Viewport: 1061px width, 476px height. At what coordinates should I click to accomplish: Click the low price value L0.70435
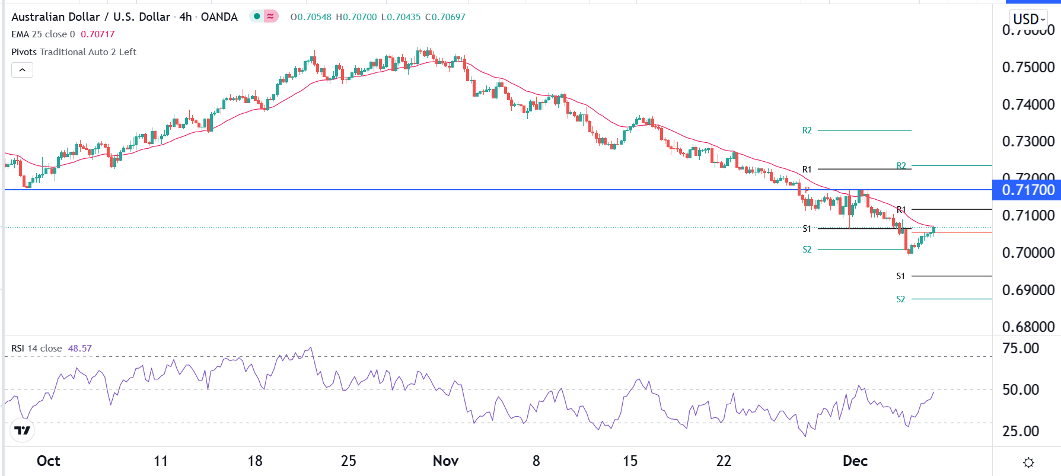coord(401,17)
